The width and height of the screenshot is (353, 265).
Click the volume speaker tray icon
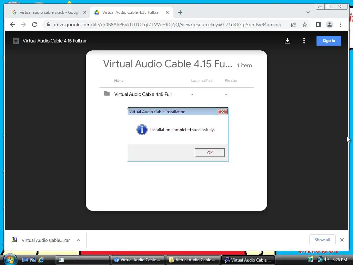(326, 259)
